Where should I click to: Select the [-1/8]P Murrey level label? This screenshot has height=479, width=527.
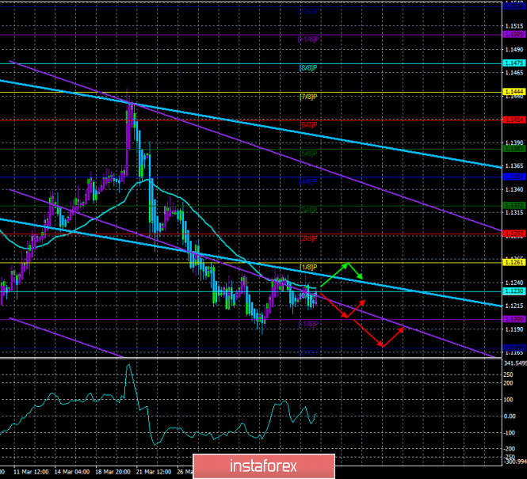pos(308,325)
